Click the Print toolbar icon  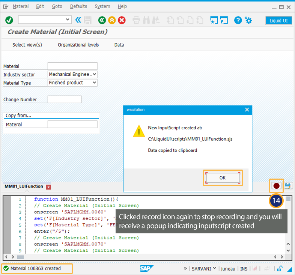tap(136, 20)
